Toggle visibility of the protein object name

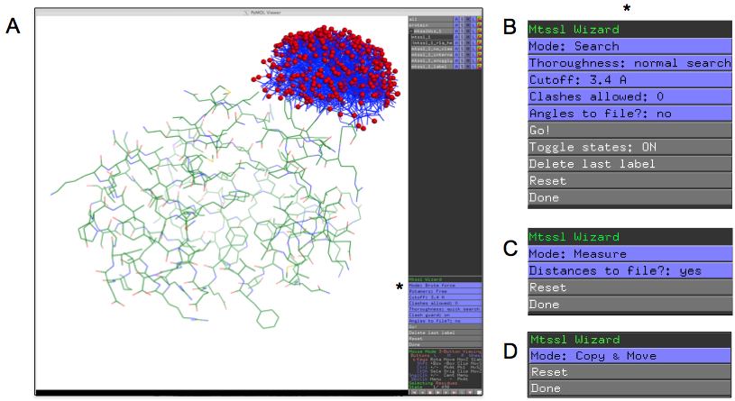[x=431, y=23]
